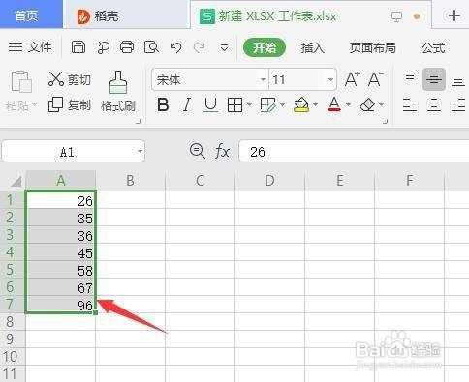The width and height of the screenshot is (469, 382).
Task: Toggle Underline formatting
Action: click(x=210, y=104)
